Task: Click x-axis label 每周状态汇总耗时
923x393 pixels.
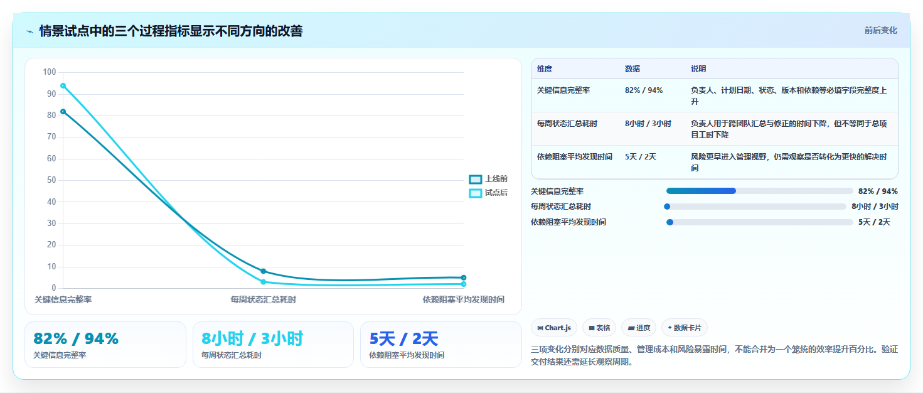Action: 264,300
